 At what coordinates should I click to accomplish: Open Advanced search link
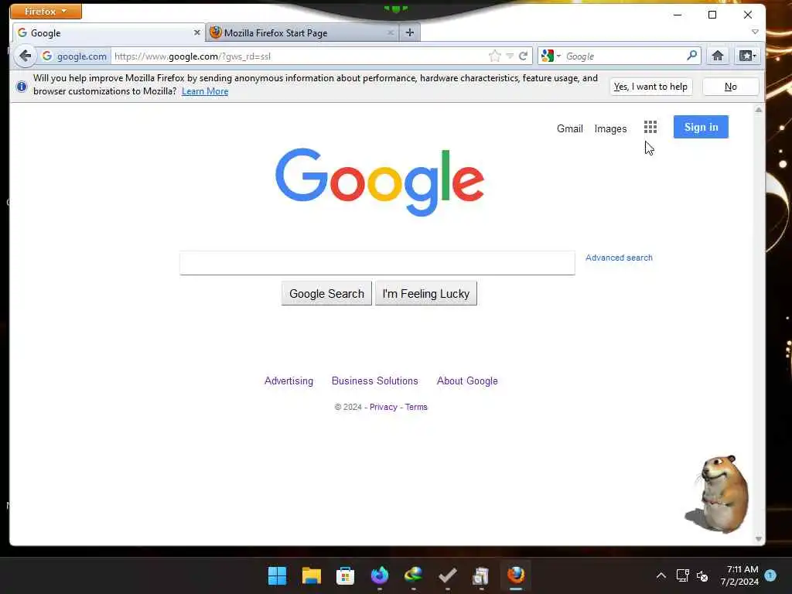(x=619, y=258)
